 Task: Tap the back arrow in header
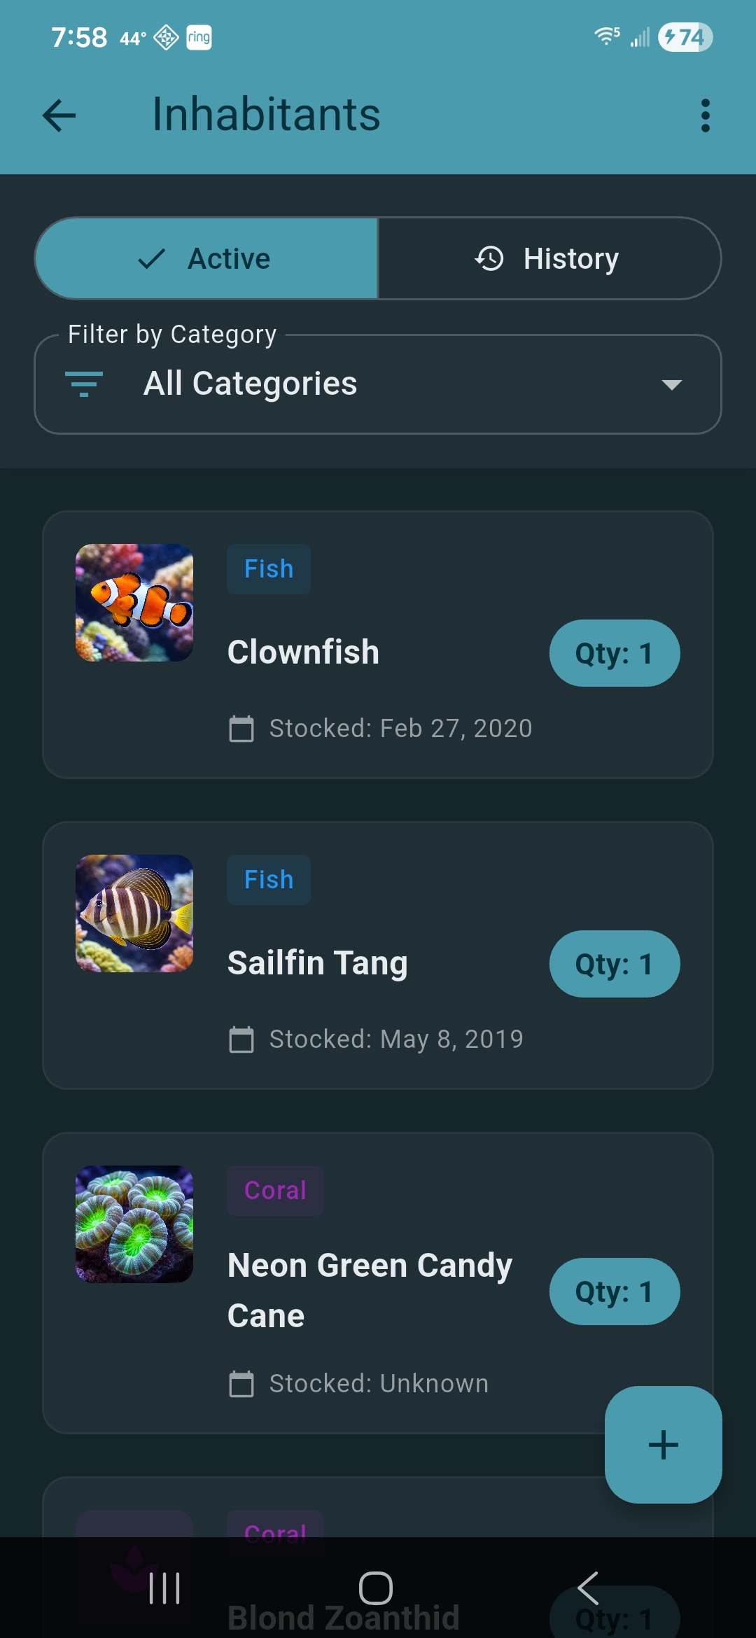pos(59,115)
